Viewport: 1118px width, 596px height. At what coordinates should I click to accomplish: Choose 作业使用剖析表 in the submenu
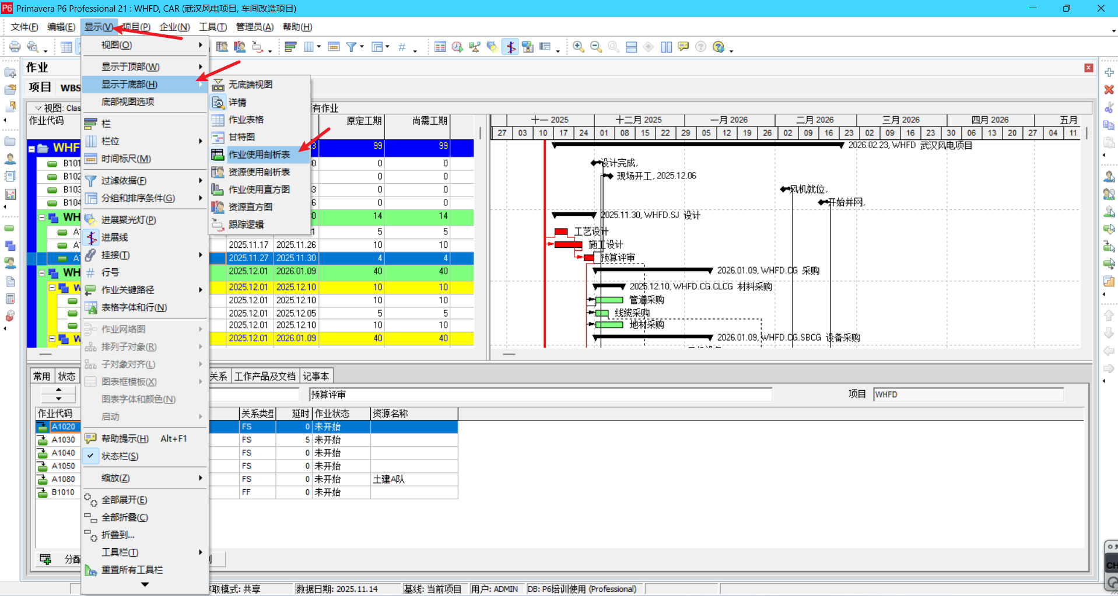[x=260, y=155]
